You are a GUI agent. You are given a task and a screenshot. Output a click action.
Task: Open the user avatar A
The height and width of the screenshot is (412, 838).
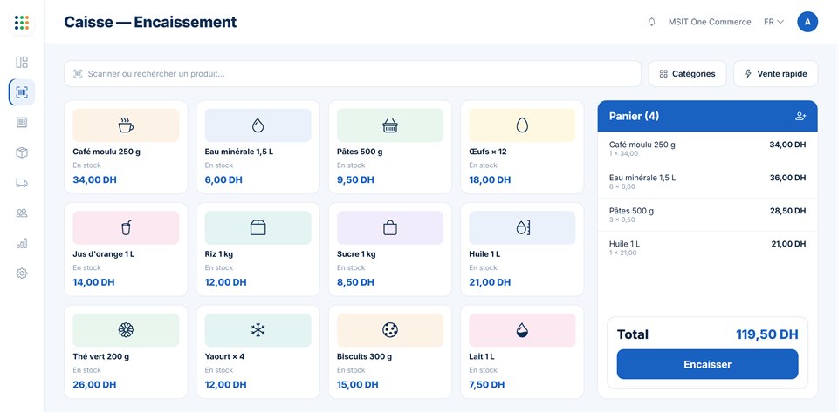click(807, 22)
